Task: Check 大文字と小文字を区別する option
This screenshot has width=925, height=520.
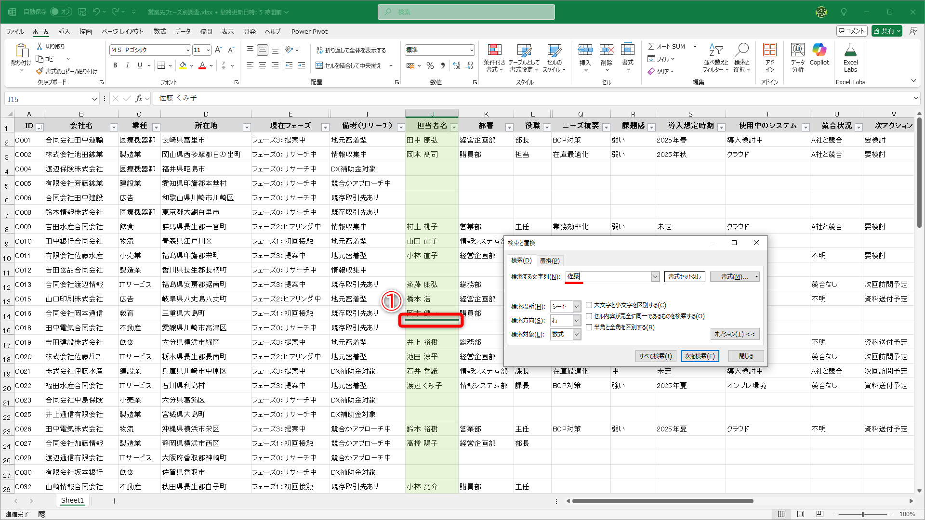Action: pos(589,305)
